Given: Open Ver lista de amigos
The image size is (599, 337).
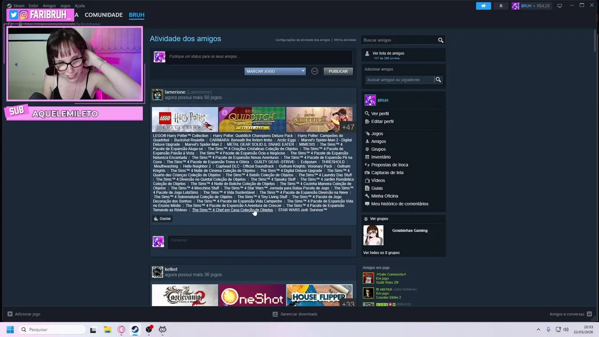Looking at the screenshot, I should (388, 53).
